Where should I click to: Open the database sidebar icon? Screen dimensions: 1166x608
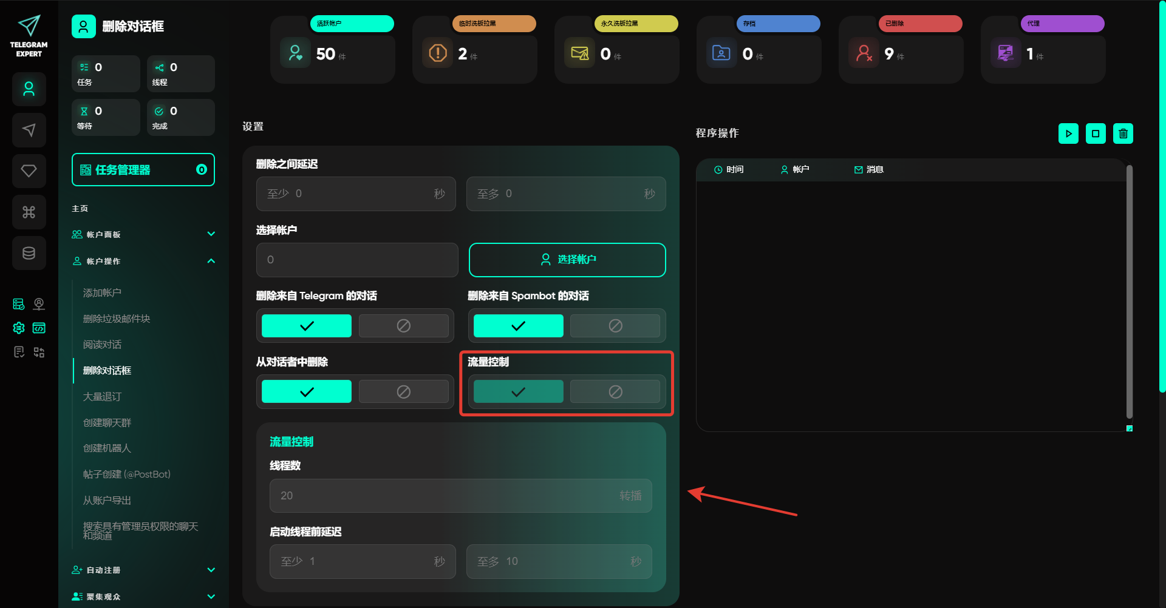click(x=29, y=253)
